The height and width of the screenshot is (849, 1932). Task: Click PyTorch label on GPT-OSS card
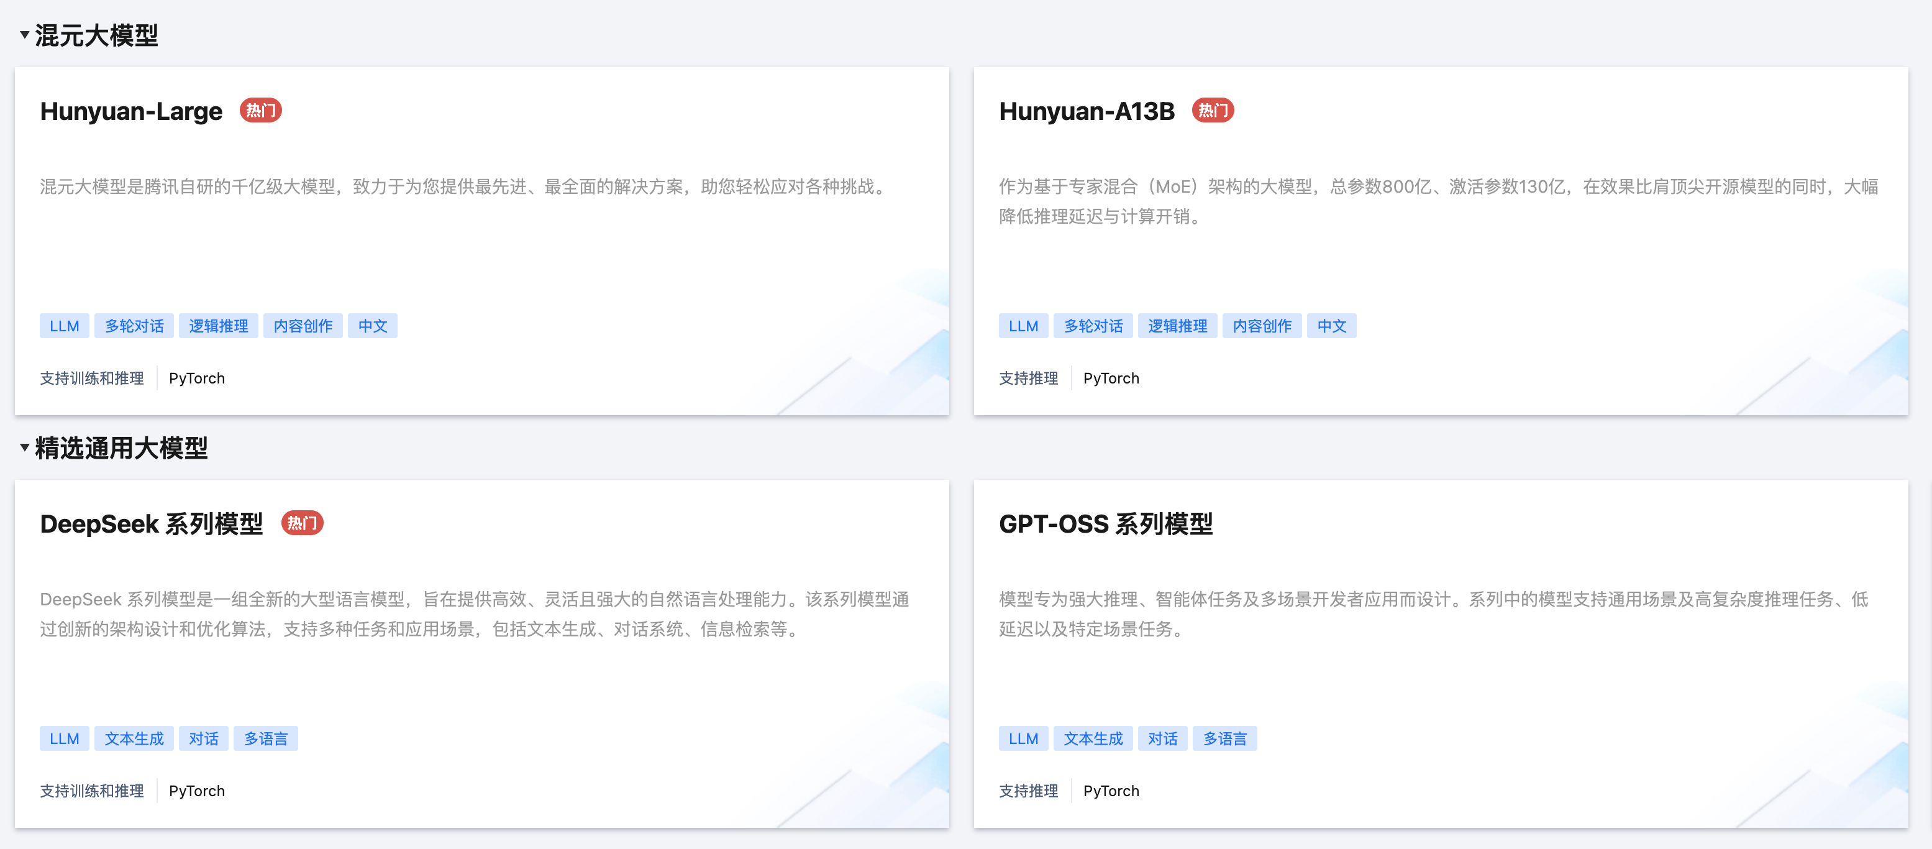(x=1111, y=791)
